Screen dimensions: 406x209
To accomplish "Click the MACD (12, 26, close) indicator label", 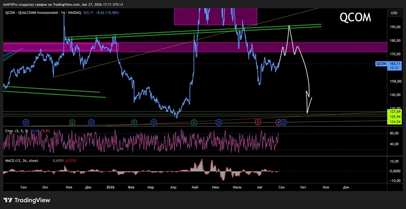I will pyautogui.click(x=22, y=161).
